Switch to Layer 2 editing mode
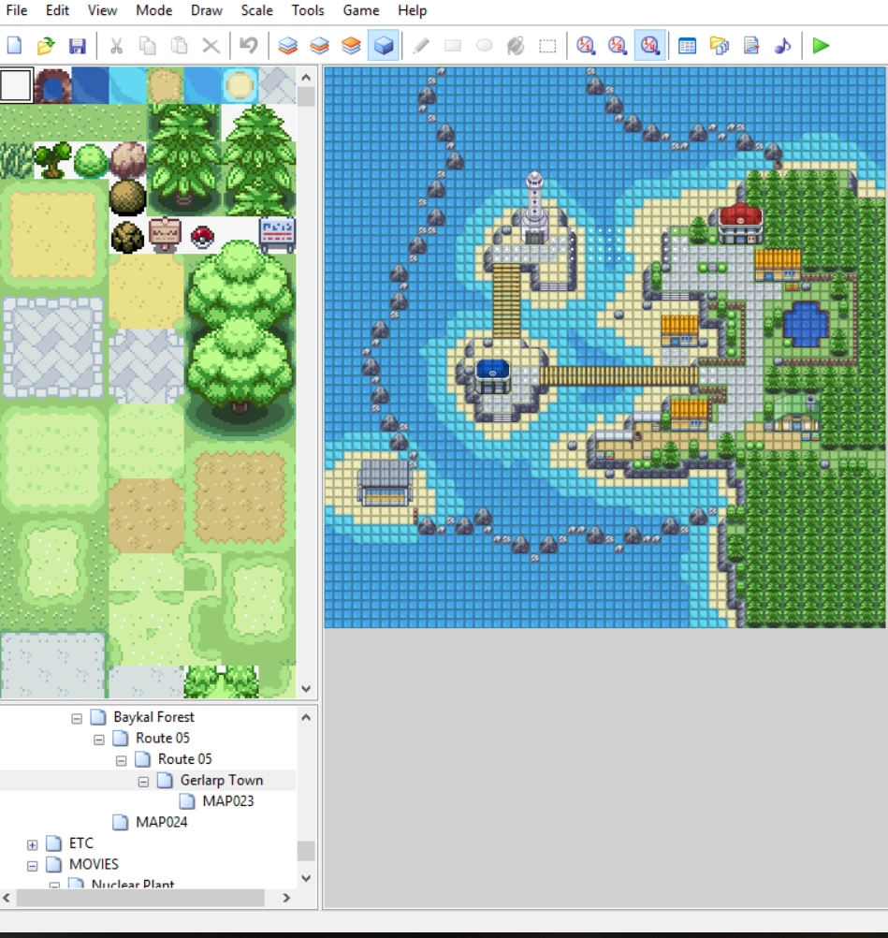Screen dimensions: 888x938 click(319, 46)
